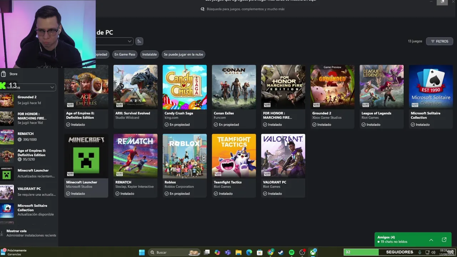Select VALORANT PC in sidebar list

point(29,192)
